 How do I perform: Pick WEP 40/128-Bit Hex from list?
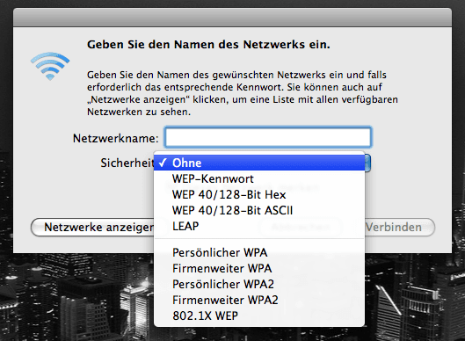click(259, 194)
